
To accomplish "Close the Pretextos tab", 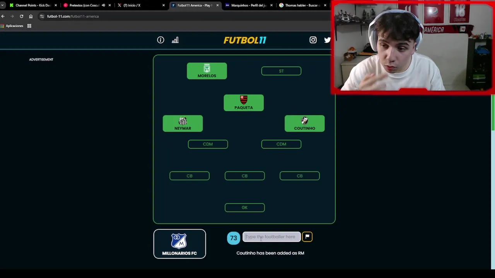I will (x=110, y=5).
